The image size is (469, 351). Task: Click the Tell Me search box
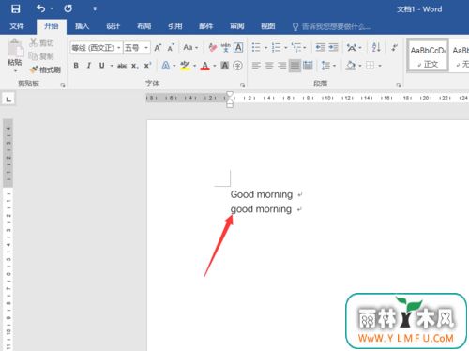click(x=331, y=26)
